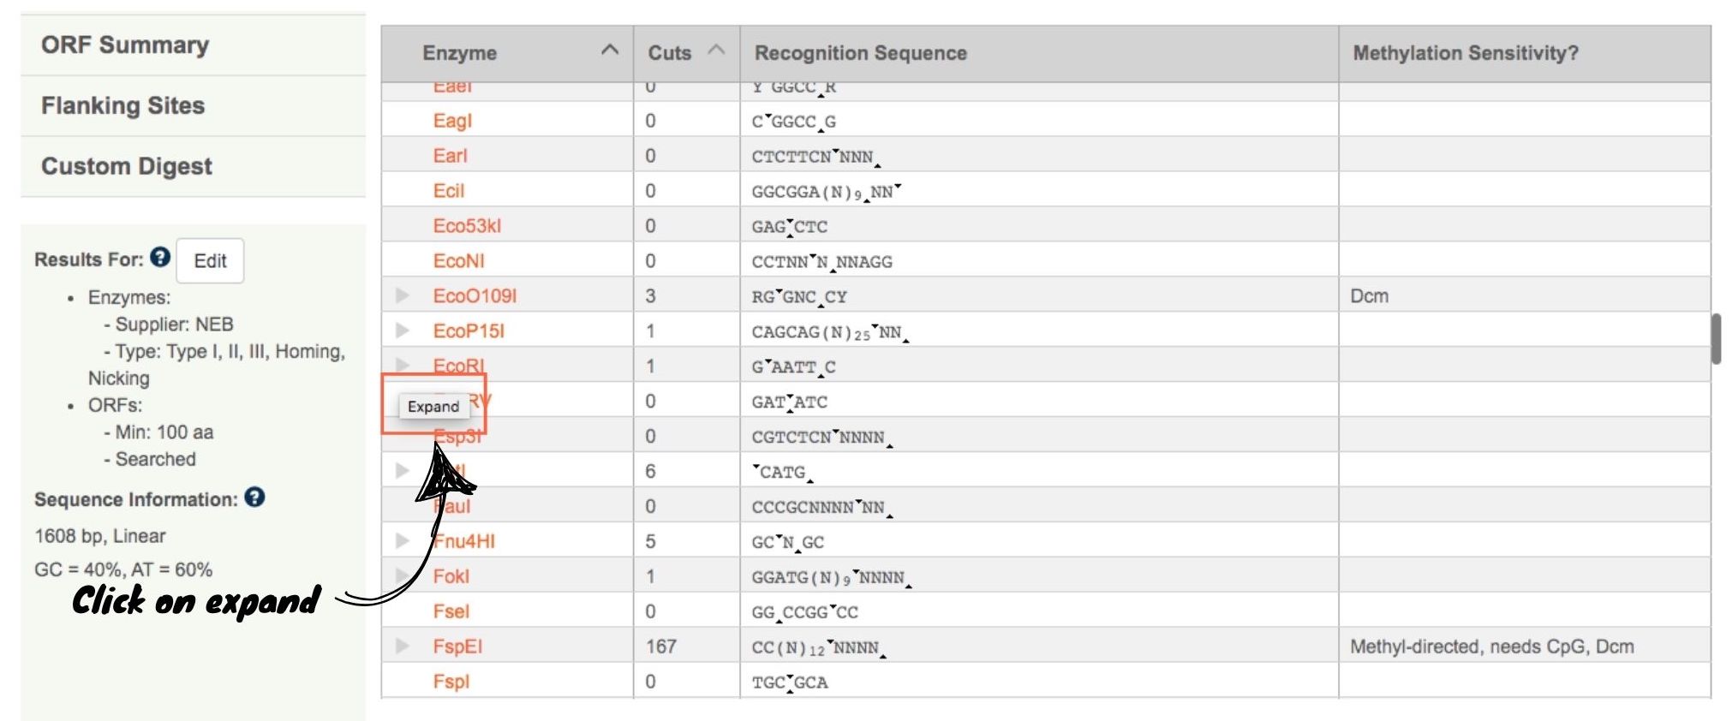Open the Custom Digest tab
Viewport: 1732px width, 721px height.
(126, 166)
